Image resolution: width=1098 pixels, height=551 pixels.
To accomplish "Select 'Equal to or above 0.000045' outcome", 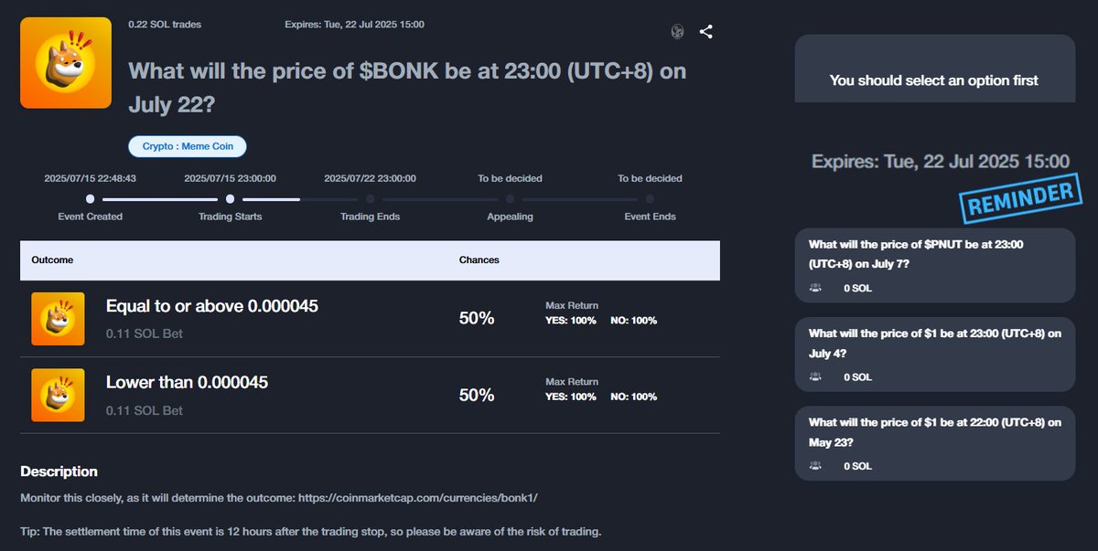I will click(x=211, y=307).
